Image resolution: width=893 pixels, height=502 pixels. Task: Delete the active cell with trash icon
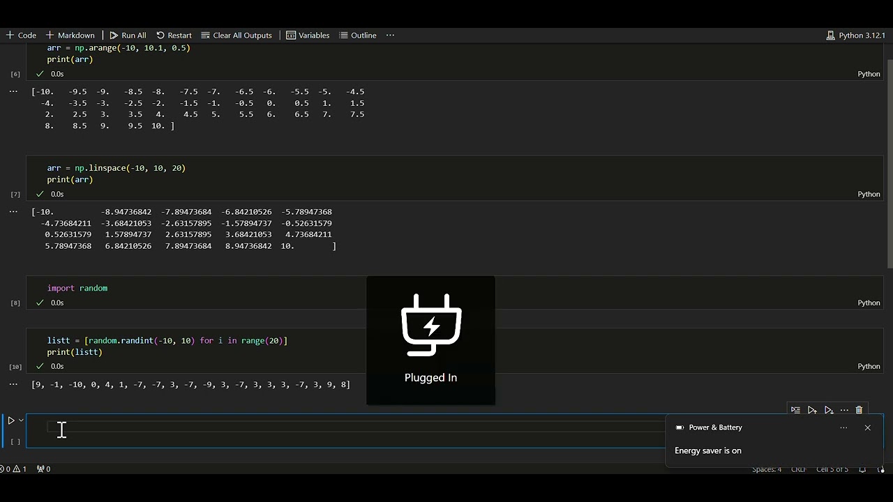click(x=860, y=410)
